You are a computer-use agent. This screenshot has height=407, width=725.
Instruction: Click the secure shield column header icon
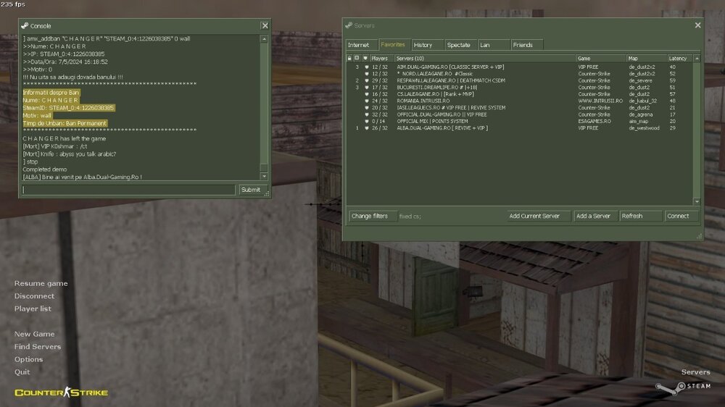pyautogui.click(x=365, y=58)
